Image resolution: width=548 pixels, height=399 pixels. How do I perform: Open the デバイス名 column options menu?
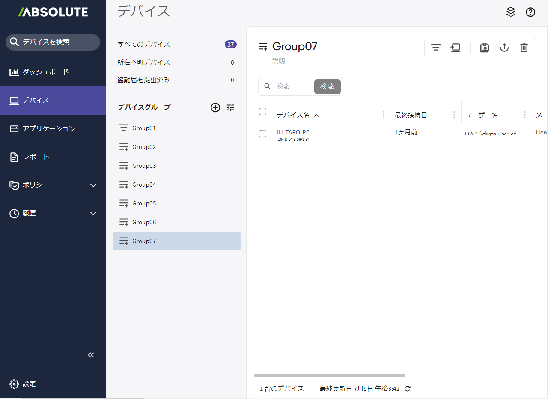[x=383, y=115]
